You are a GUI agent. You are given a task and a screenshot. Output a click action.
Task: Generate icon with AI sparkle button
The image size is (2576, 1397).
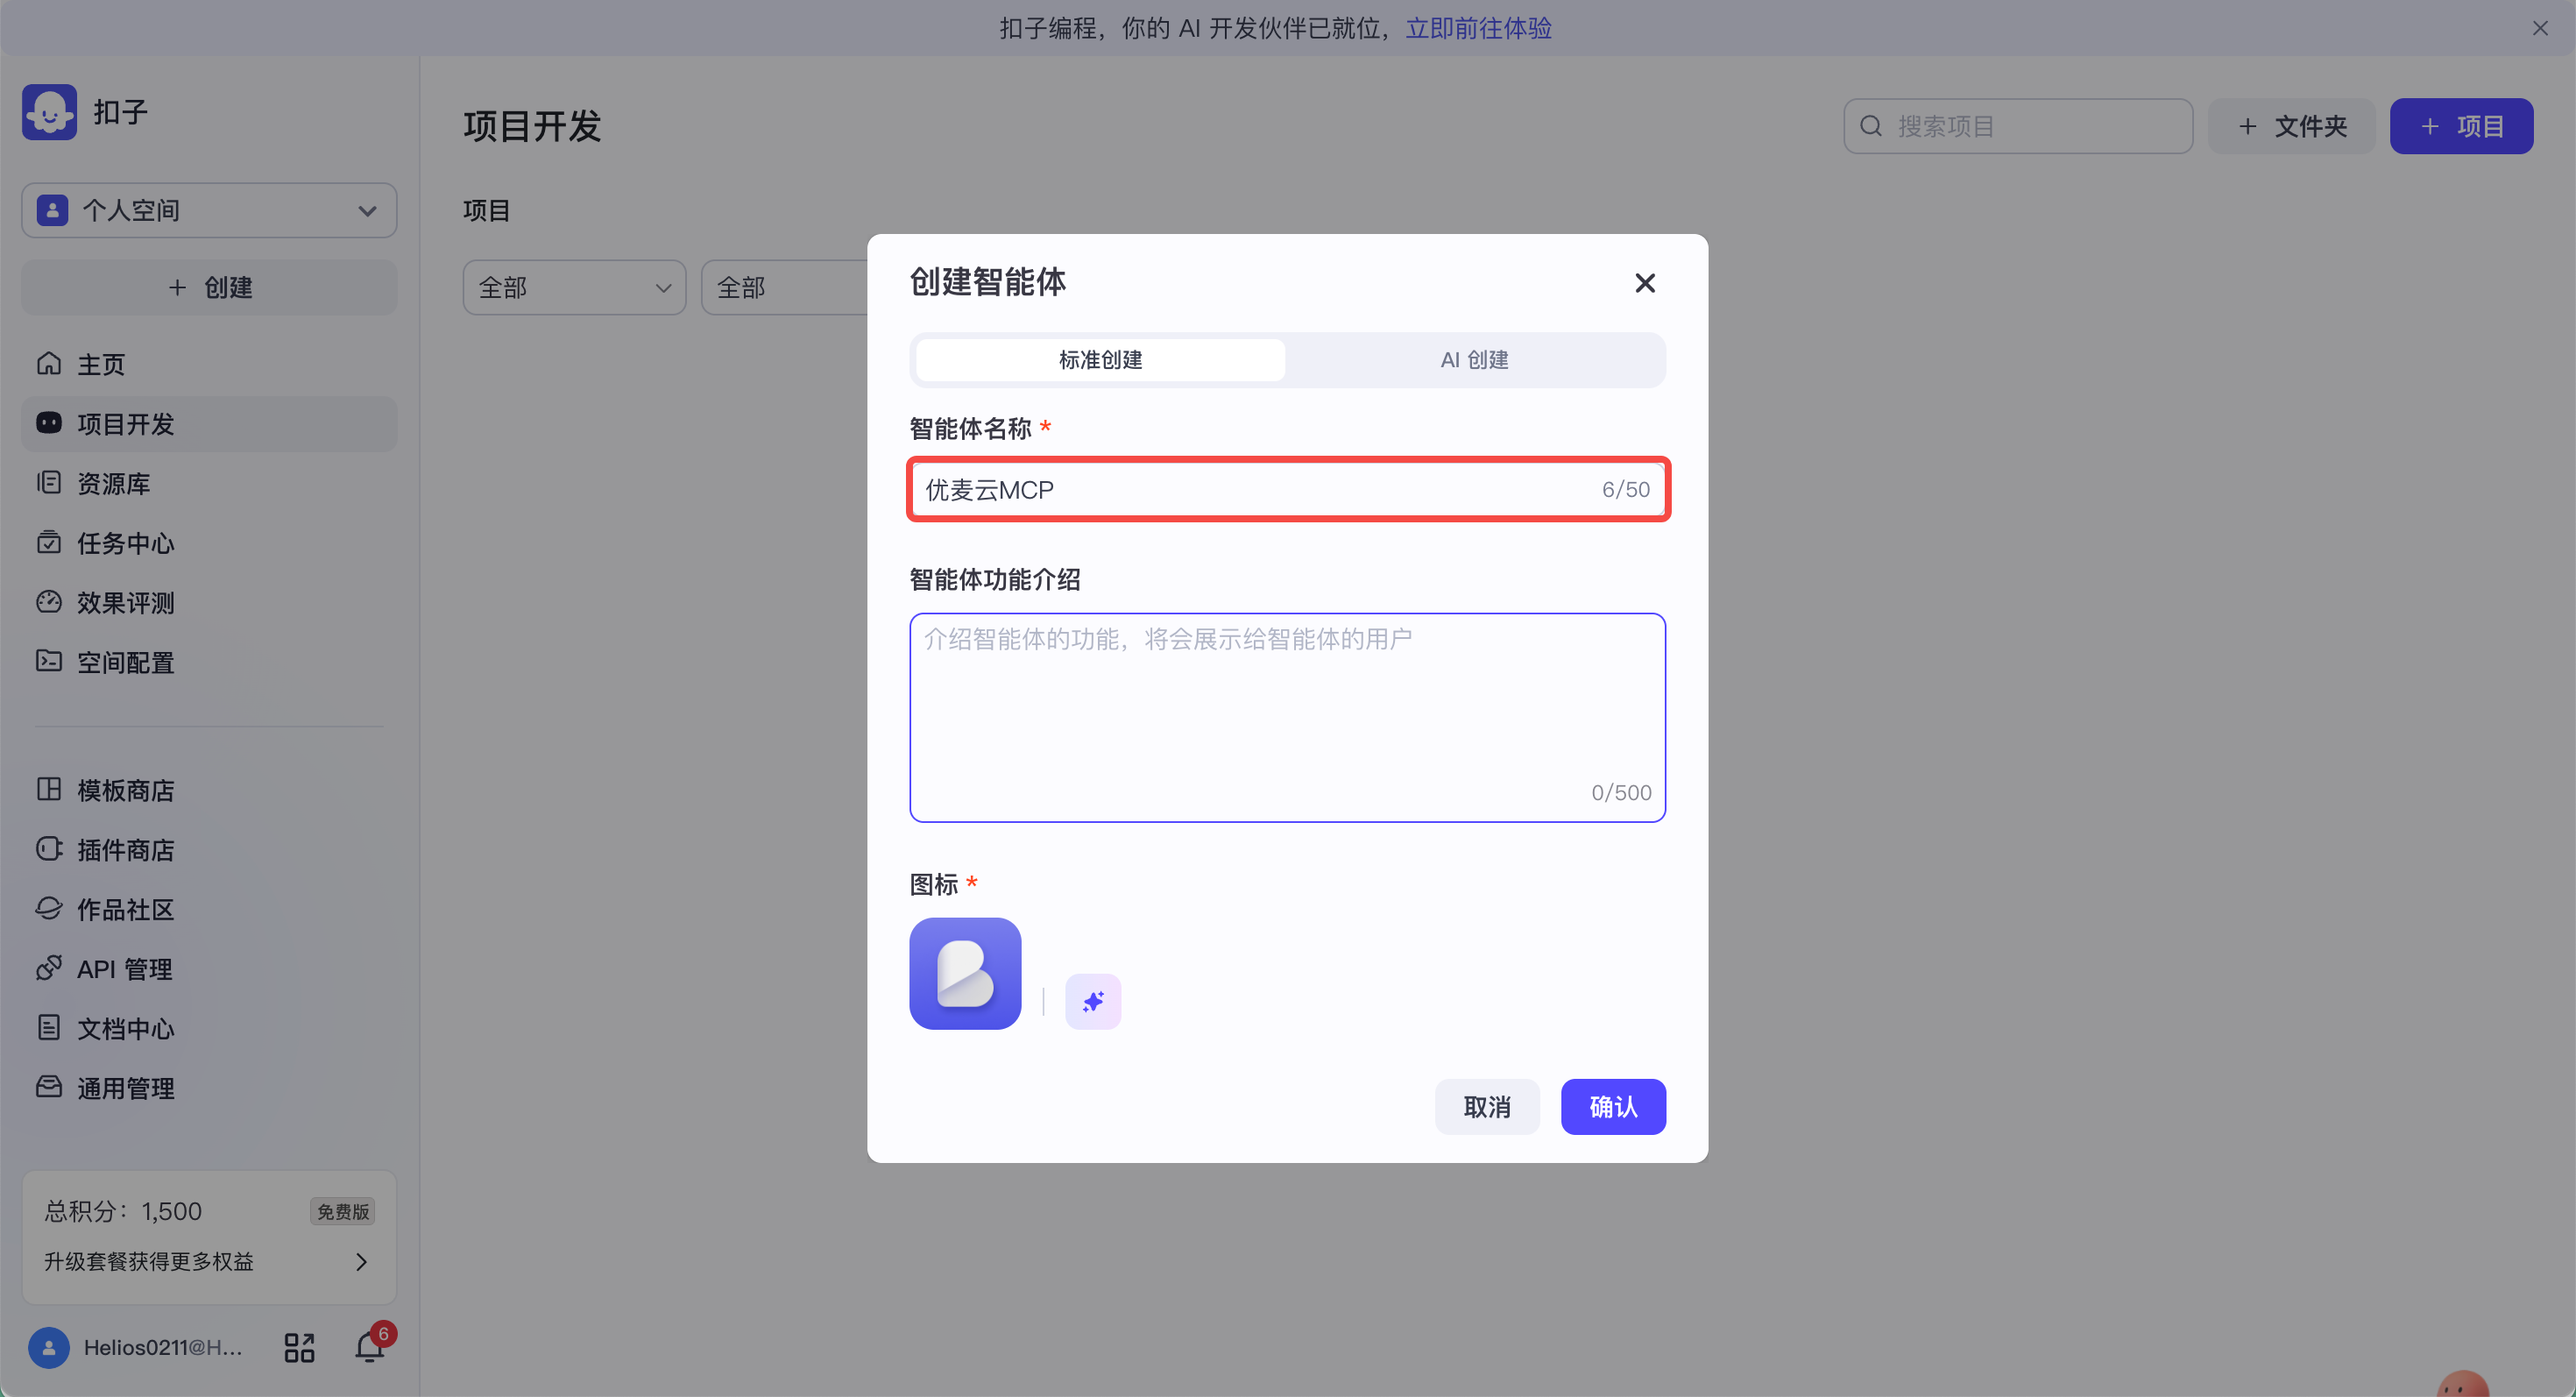point(1093,1001)
